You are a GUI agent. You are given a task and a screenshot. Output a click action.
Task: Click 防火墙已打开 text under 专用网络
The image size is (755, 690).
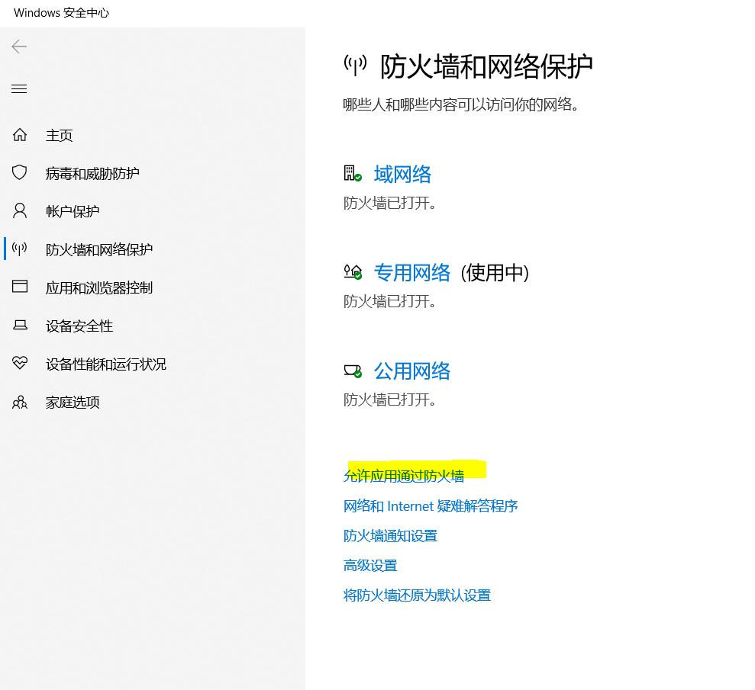[389, 301]
